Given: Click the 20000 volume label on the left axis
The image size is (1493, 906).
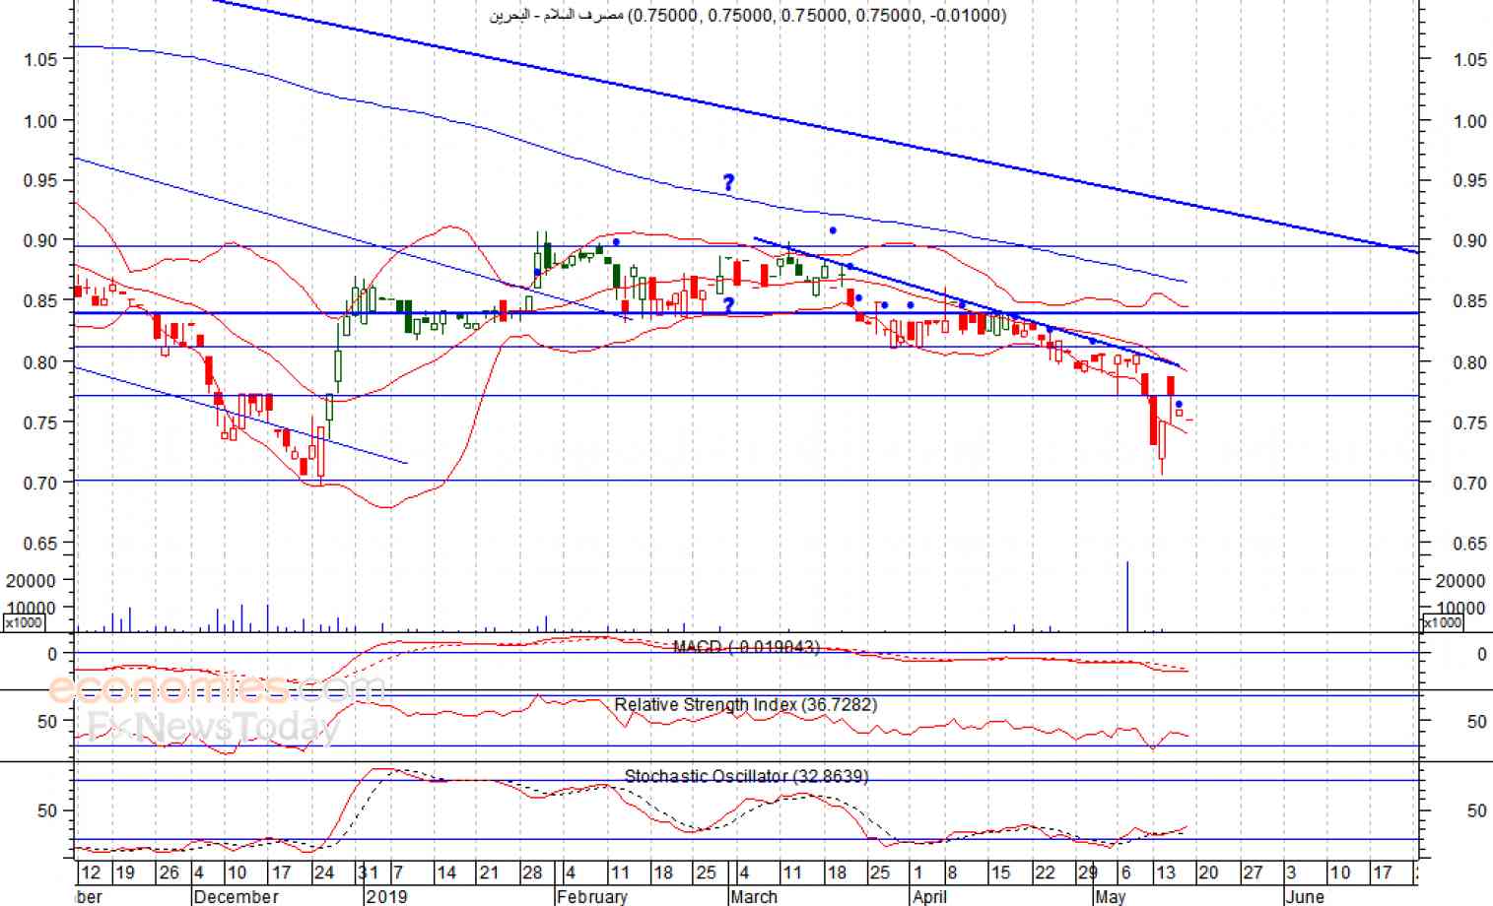Looking at the screenshot, I should click(x=31, y=581).
